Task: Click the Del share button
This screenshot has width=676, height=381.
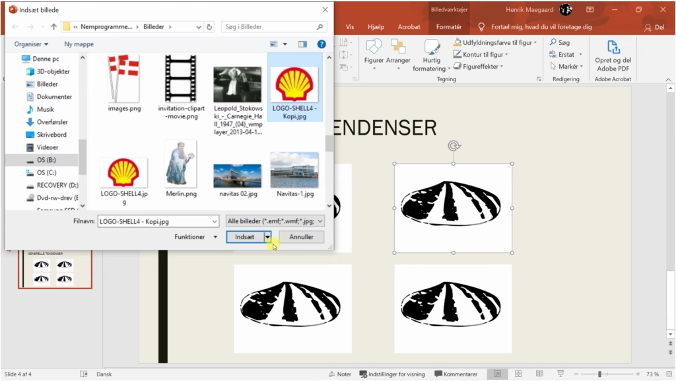Action: tap(654, 26)
